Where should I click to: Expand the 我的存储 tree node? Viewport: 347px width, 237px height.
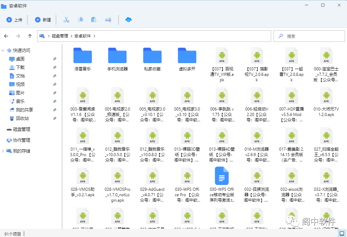(3, 151)
